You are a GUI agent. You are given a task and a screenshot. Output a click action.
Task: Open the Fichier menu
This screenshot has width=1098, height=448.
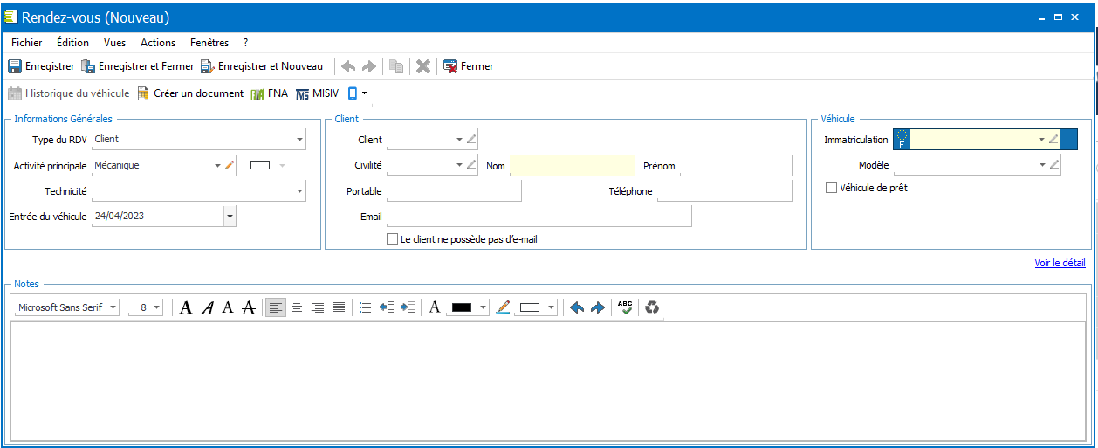pyautogui.click(x=26, y=42)
